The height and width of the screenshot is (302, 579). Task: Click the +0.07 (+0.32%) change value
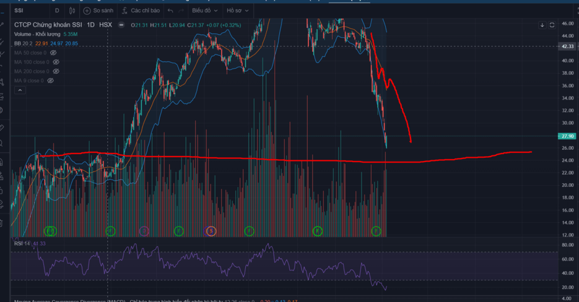[x=224, y=25]
